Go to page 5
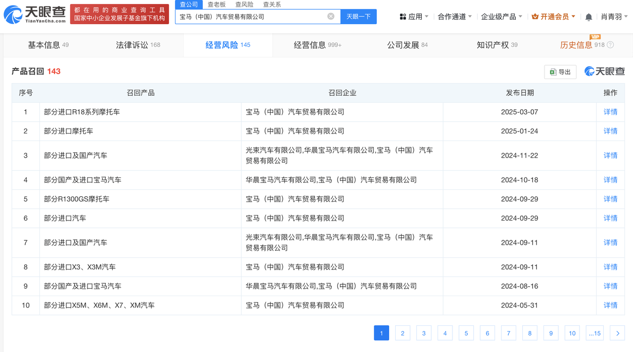 click(466, 333)
